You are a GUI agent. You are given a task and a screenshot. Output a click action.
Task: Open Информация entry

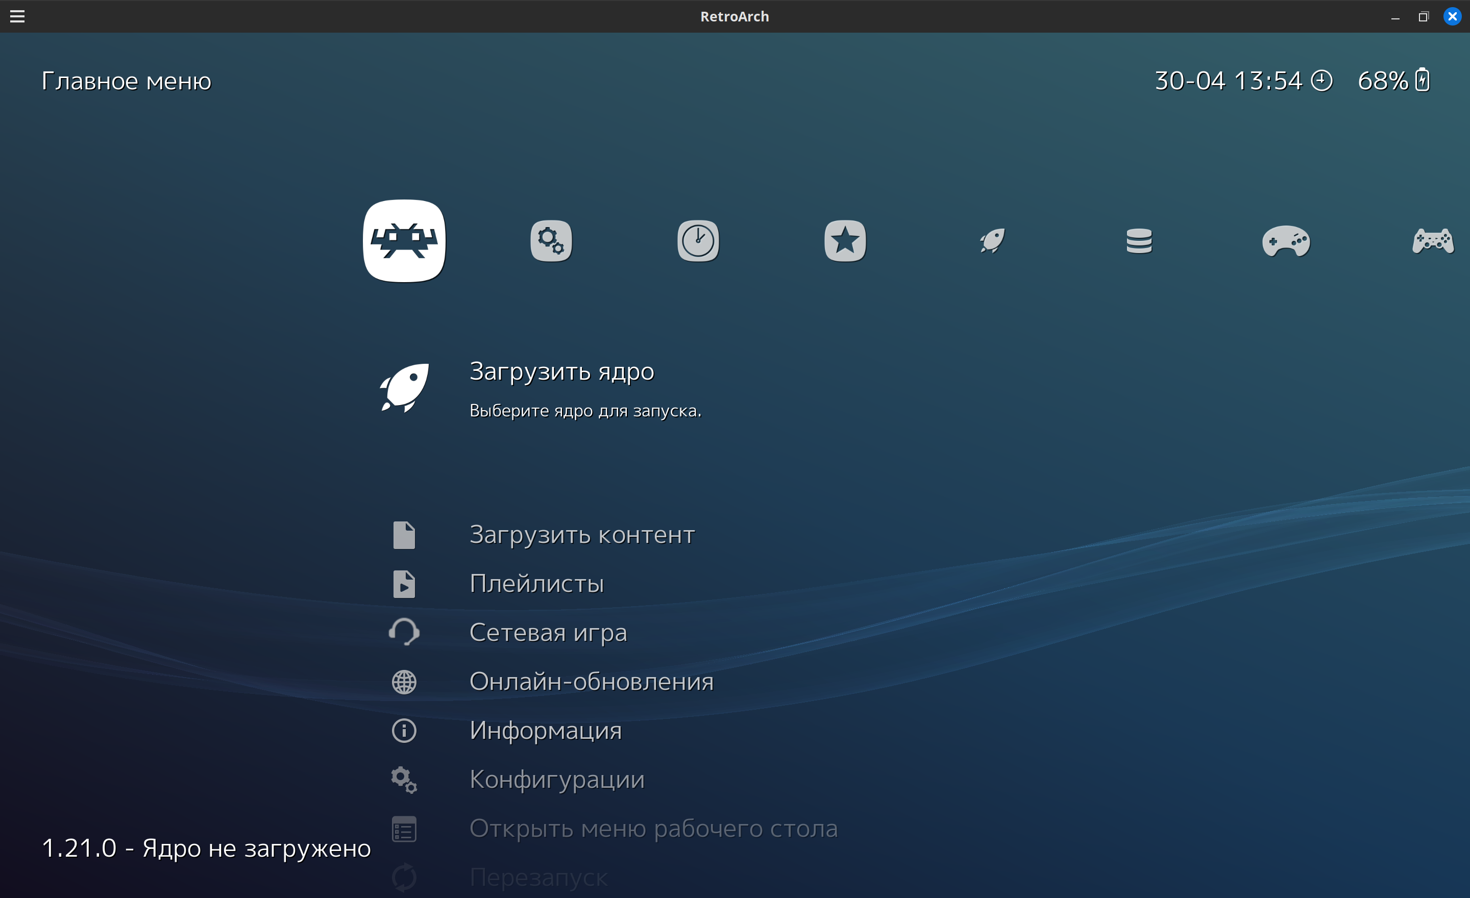point(545,731)
